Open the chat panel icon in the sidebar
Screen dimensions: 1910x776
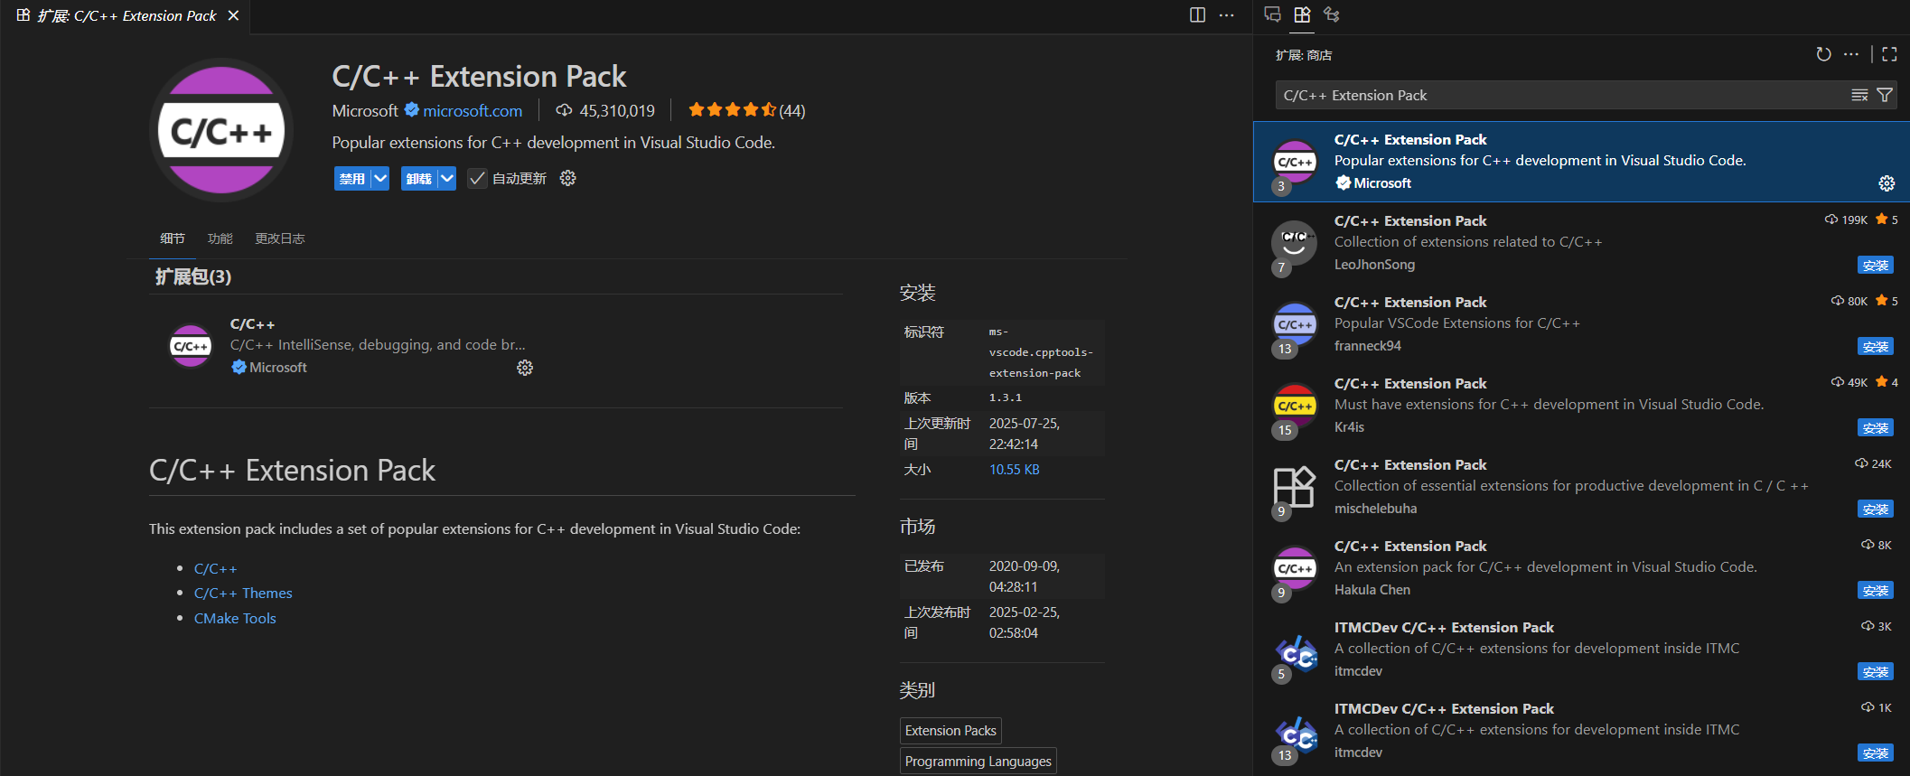click(x=1272, y=14)
